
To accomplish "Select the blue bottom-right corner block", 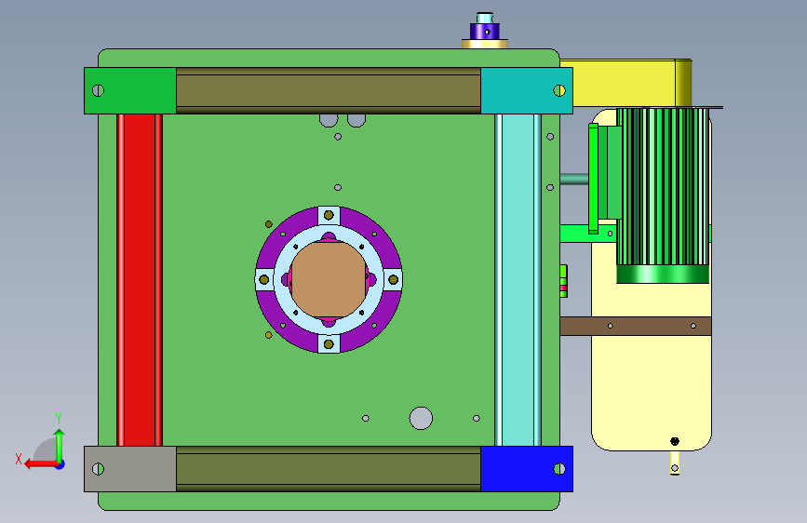I will 527,469.
